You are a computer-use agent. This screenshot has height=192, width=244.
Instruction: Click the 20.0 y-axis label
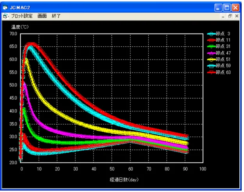[x=13, y=162]
